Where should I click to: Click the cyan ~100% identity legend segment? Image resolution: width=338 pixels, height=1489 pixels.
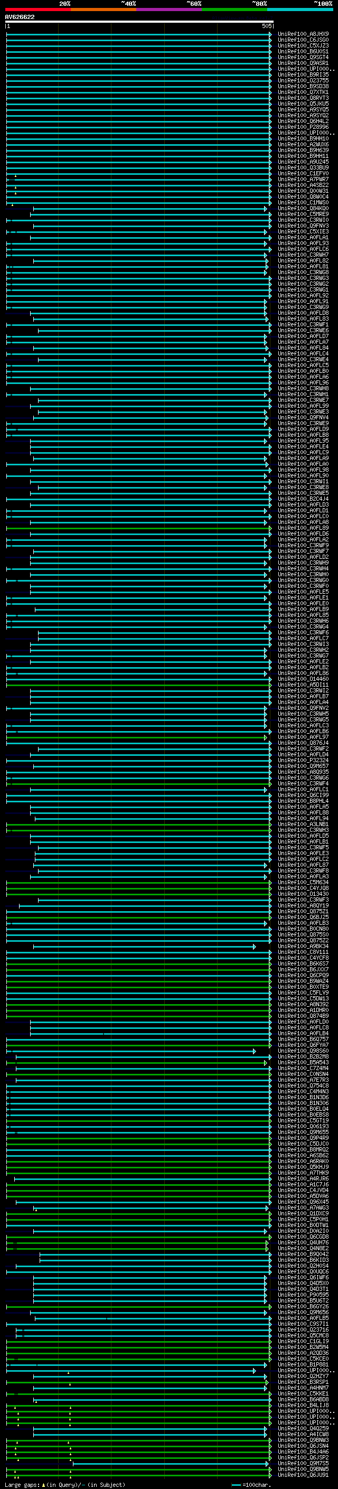click(x=300, y=10)
